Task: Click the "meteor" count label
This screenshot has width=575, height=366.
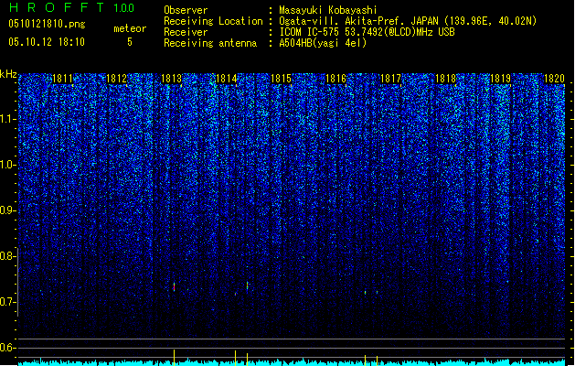Action: coord(130,28)
